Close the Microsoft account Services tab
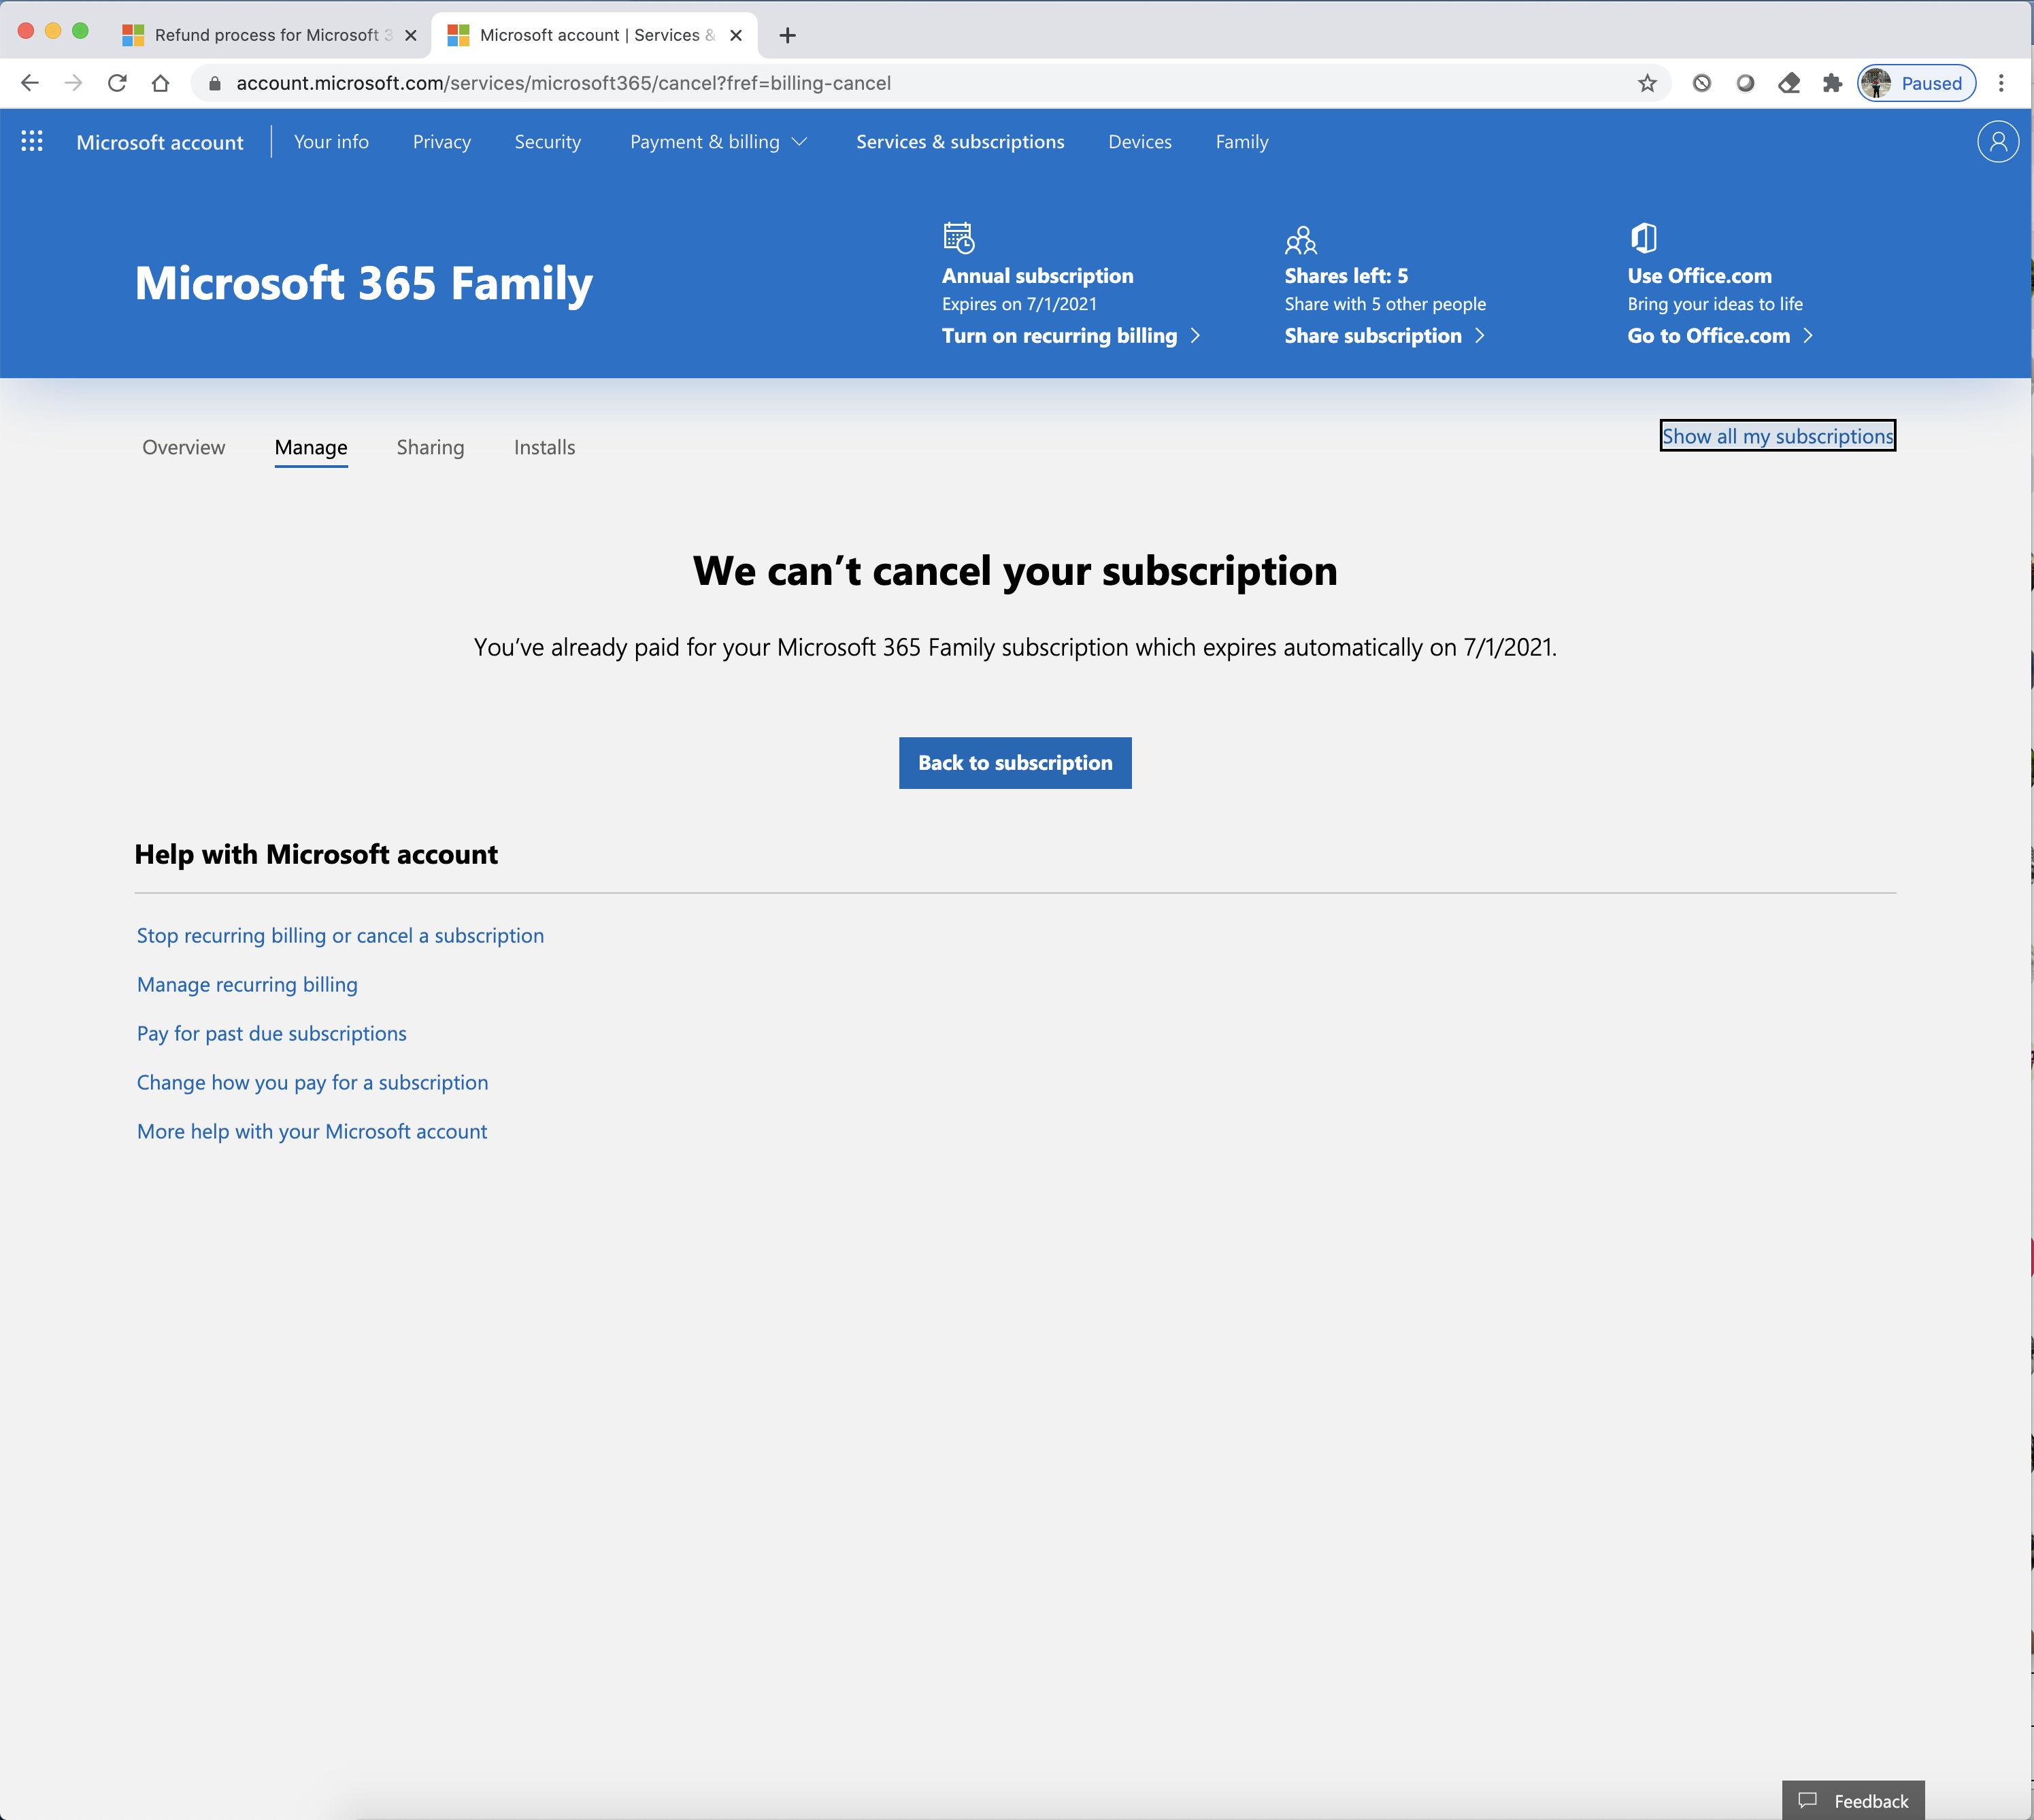Image resolution: width=2034 pixels, height=1820 pixels. [736, 35]
